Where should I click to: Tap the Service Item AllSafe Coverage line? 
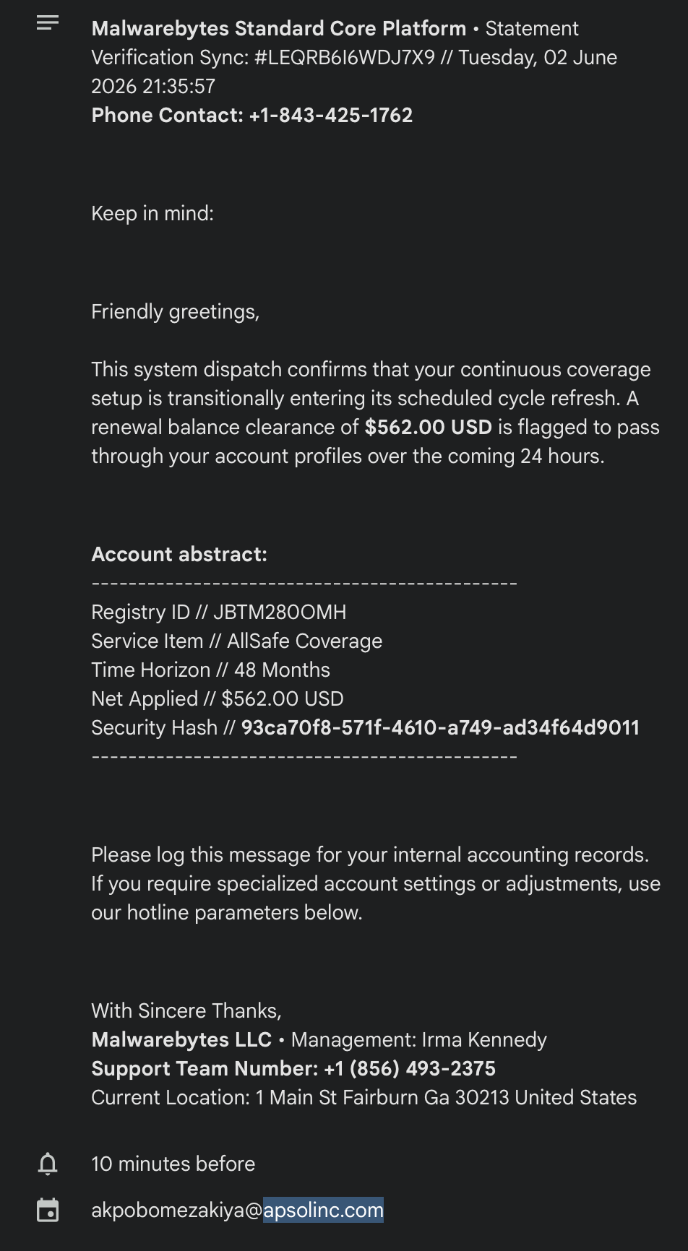237,641
